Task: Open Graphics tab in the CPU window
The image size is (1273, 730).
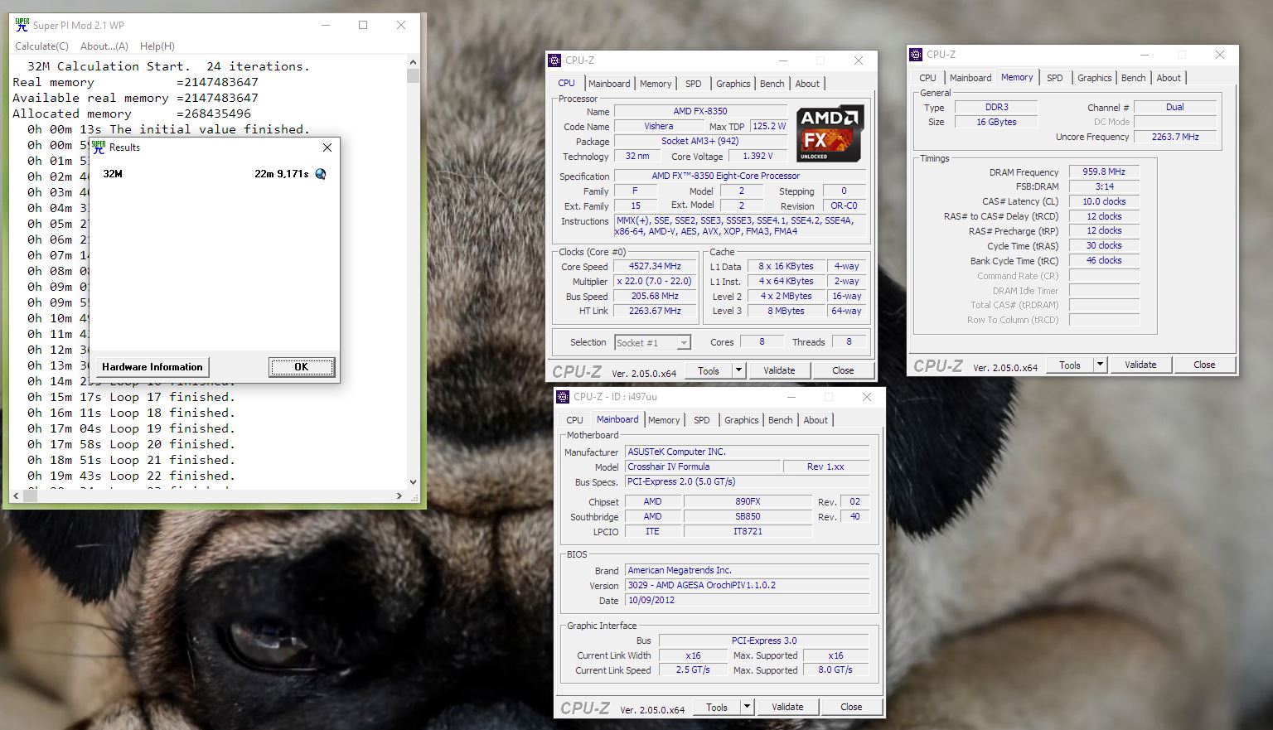Action: pos(733,84)
